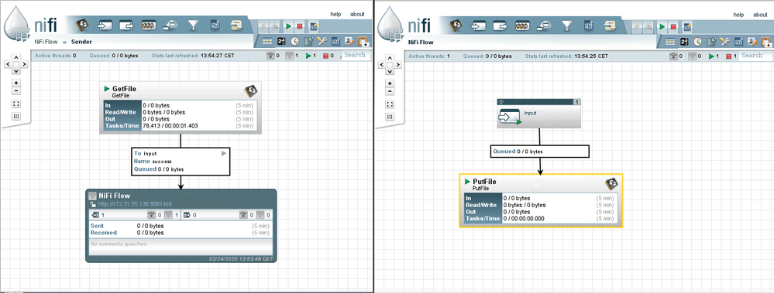Select the success connection box to Input
Screen dimensions: 774x293
(x=181, y=161)
